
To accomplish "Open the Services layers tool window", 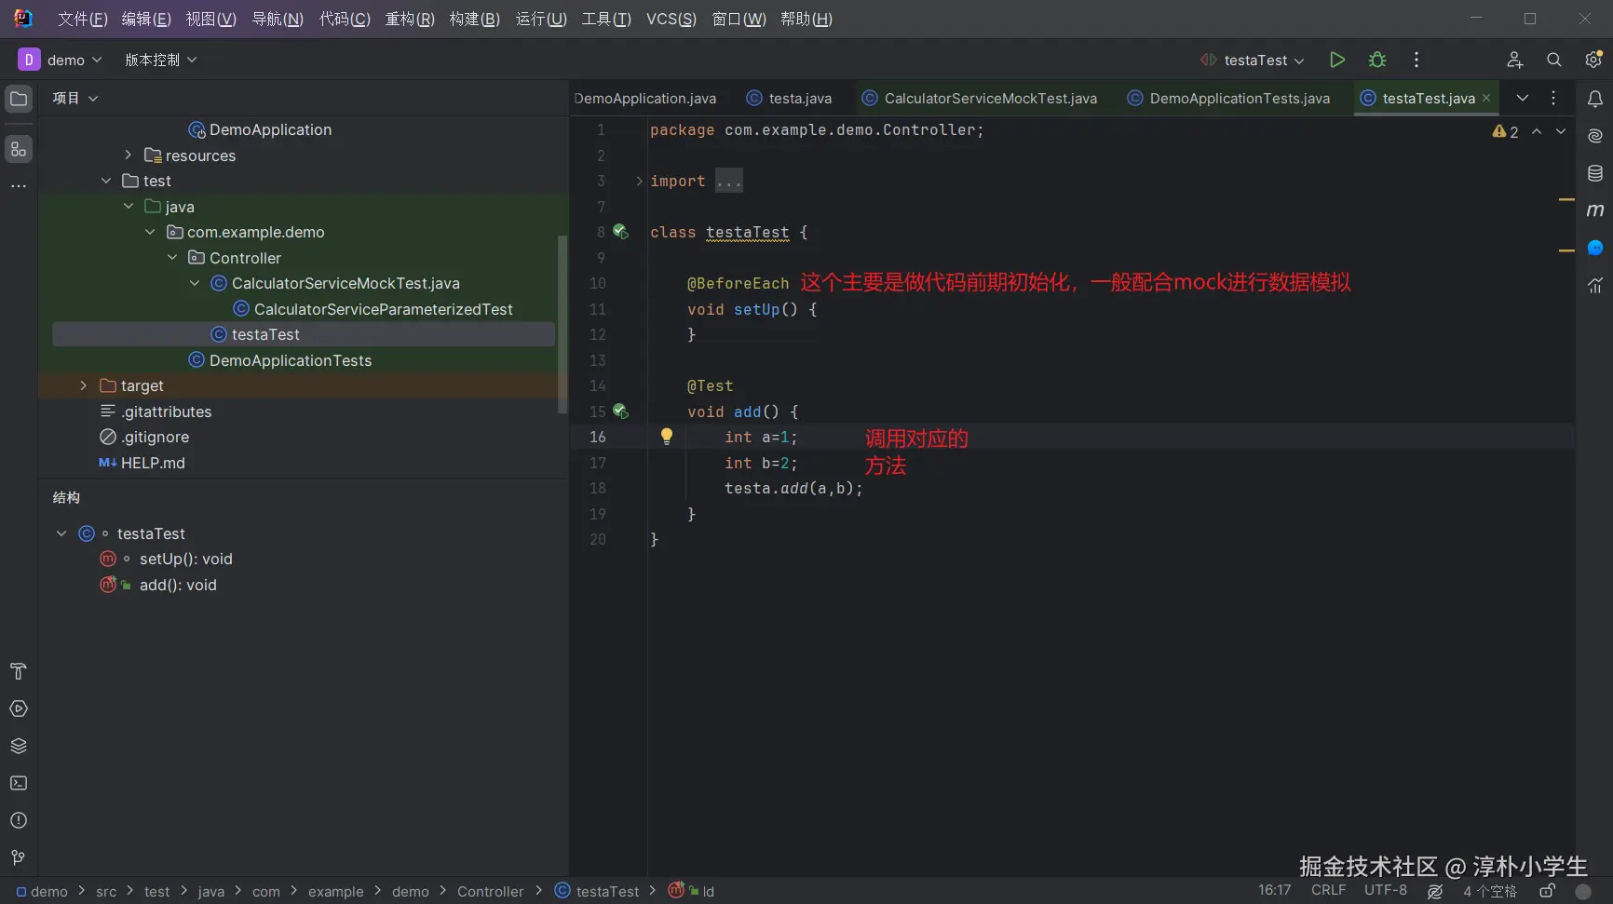I will click(x=19, y=746).
